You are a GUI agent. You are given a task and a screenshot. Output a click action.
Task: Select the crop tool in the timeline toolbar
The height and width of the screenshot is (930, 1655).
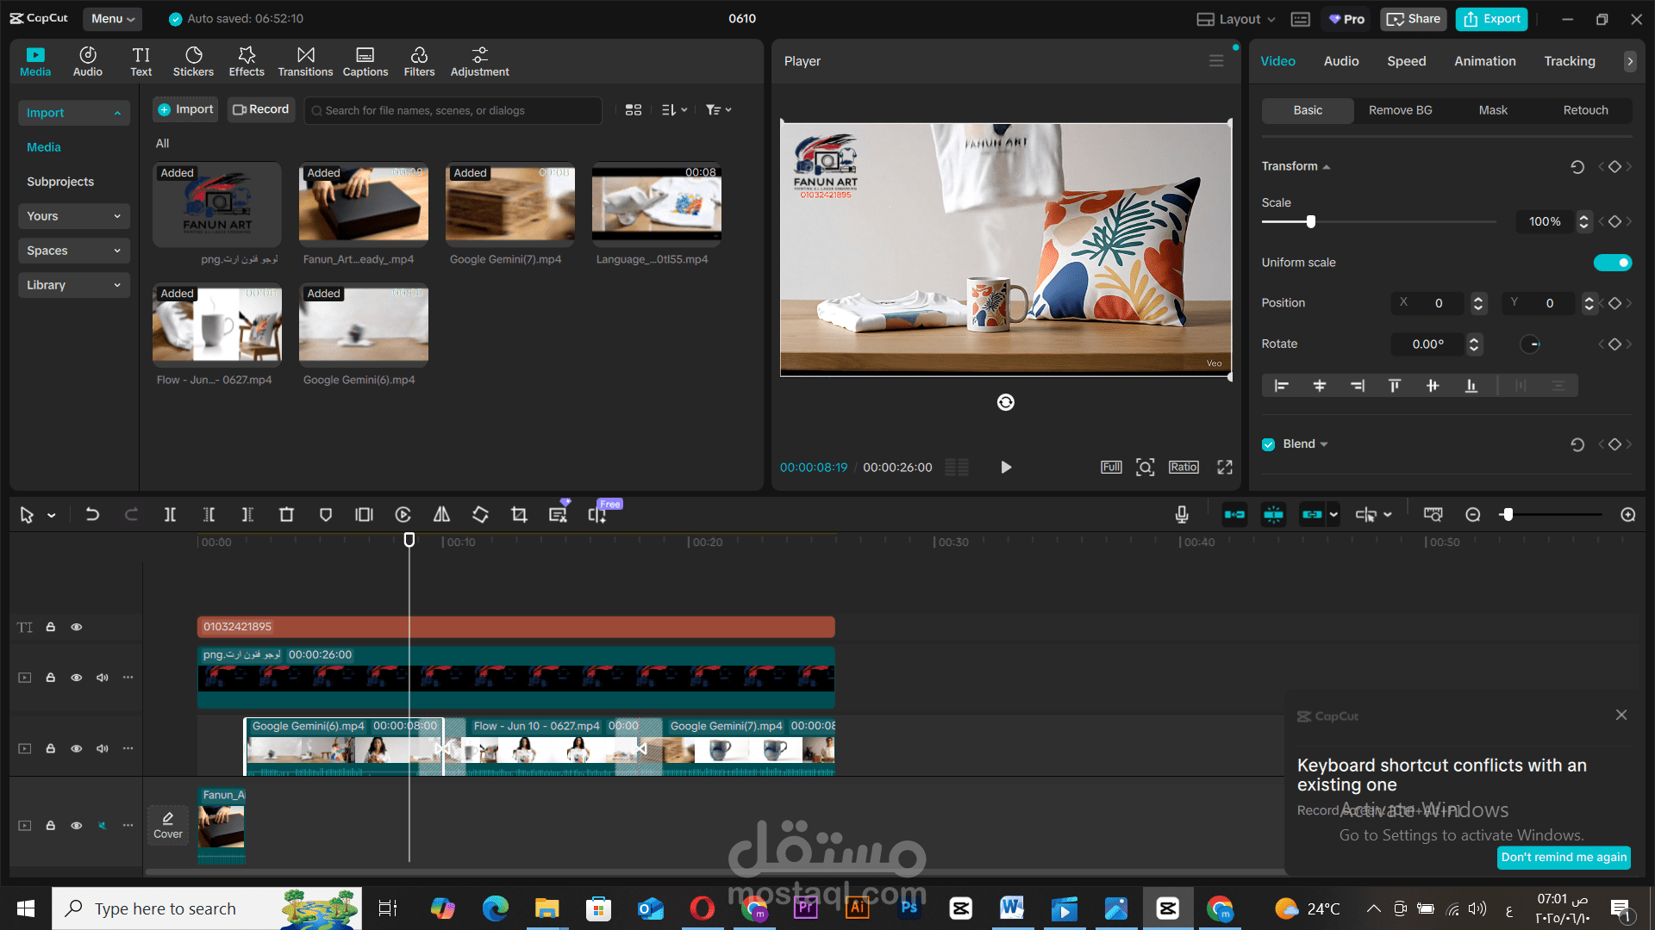pos(519,515)
